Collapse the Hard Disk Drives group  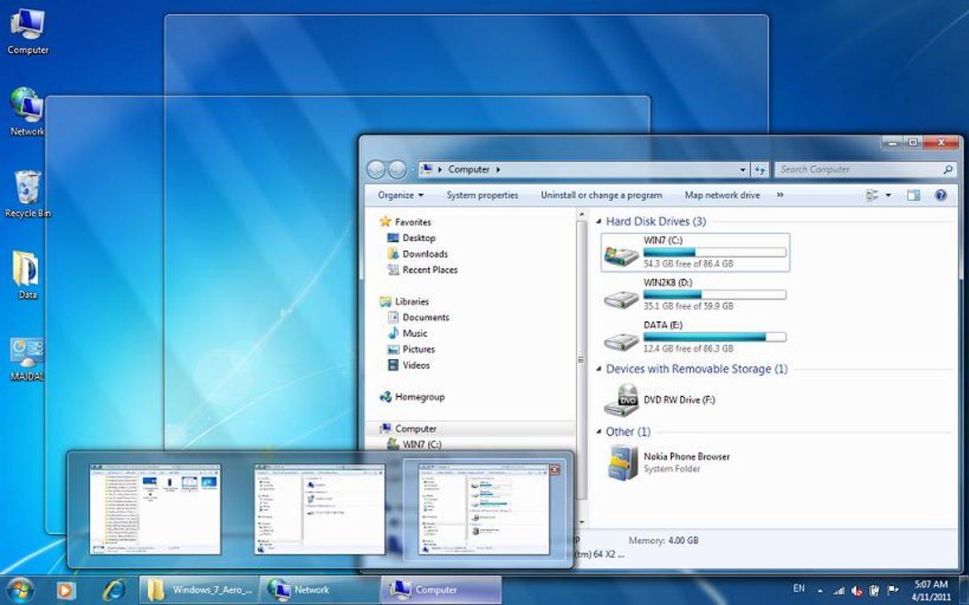pos(598,222)
